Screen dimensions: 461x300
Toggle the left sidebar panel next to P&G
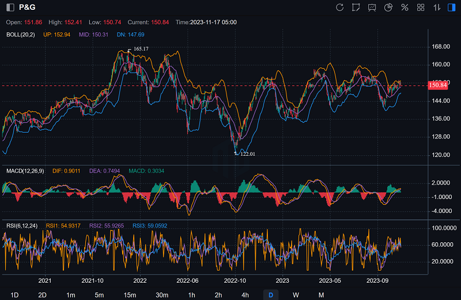[9, 7]
